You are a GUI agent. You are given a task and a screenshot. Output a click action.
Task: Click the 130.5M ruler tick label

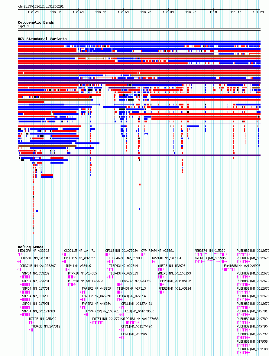[101, 12]
